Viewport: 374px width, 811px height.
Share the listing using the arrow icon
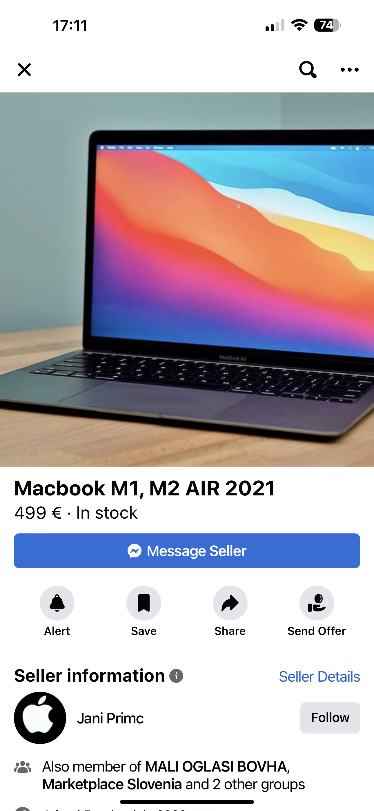(x=230, y=603)
